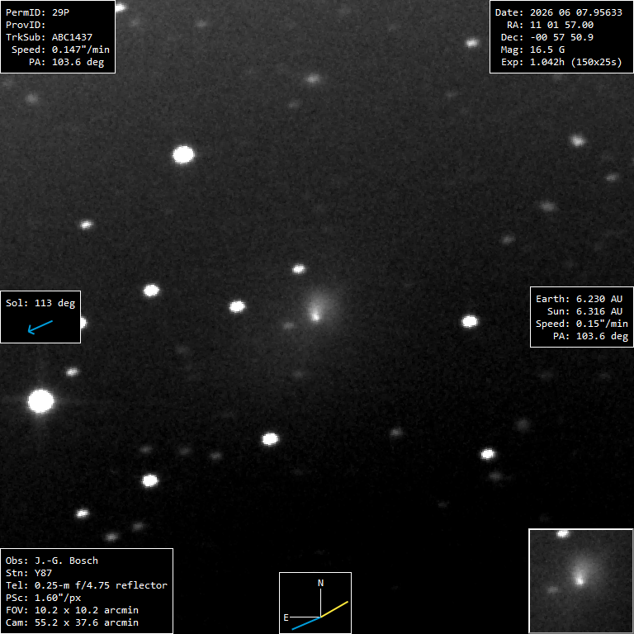Click the "TrkSub: ABC1437" text
Image resolution: width=634 pixels, height=634 pixels.
click(49, 37)
